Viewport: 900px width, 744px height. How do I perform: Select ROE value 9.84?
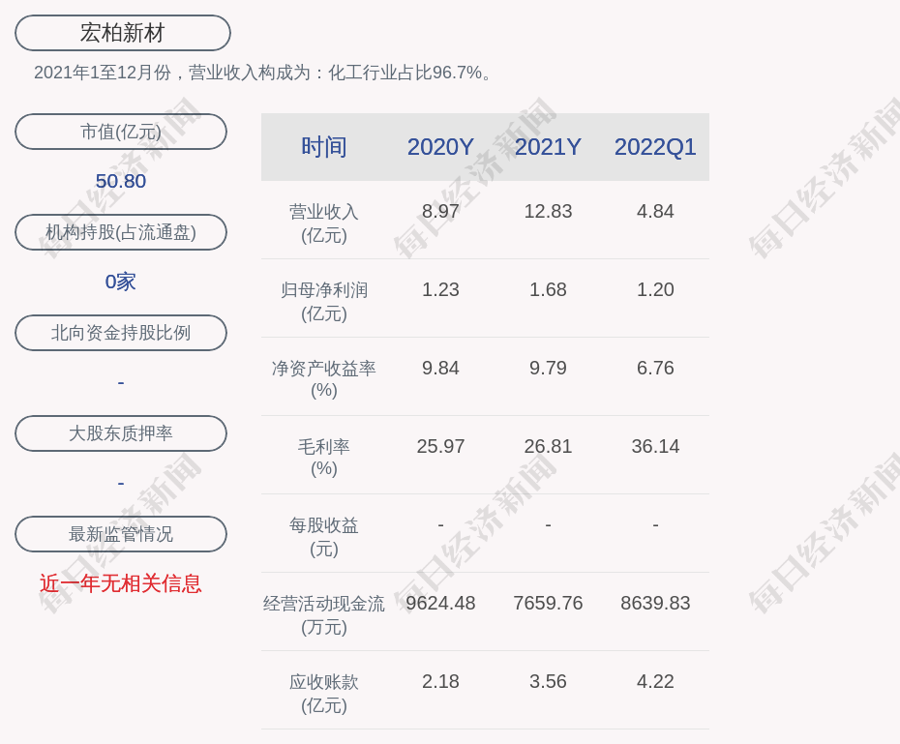point(440,368)
